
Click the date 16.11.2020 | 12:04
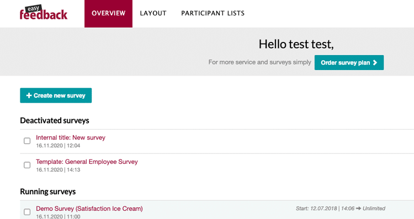click(58, 146)
